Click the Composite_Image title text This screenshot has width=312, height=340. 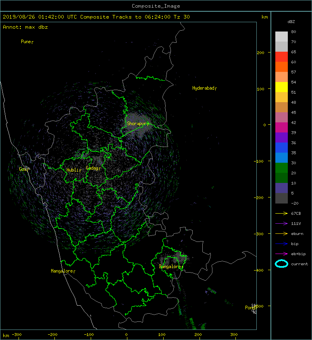pyautogui.click(x=156, y=6)
